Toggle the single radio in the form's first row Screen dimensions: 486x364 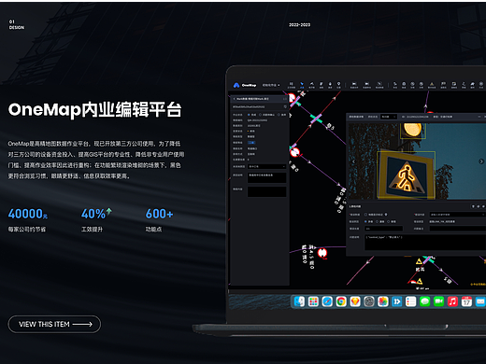[366, 215]
